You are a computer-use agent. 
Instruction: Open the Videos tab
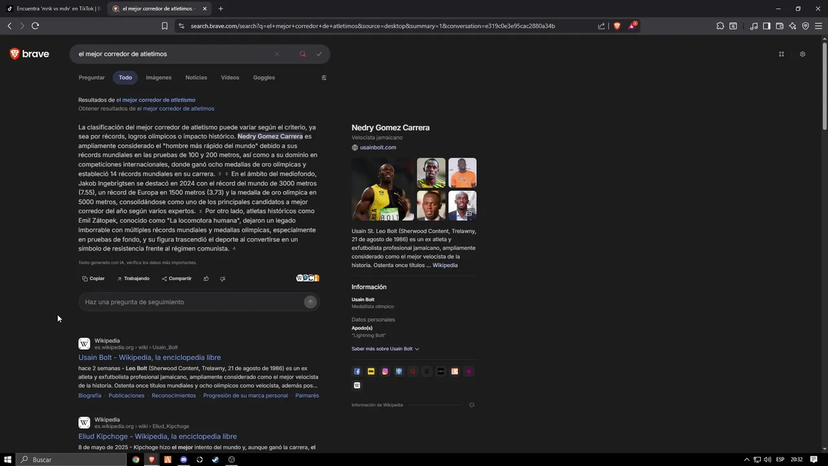click(230, 78)
